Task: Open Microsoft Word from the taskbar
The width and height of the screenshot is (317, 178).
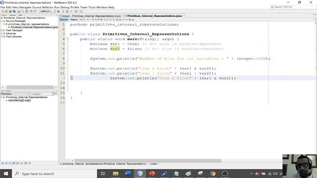Action: click(128, 174)
